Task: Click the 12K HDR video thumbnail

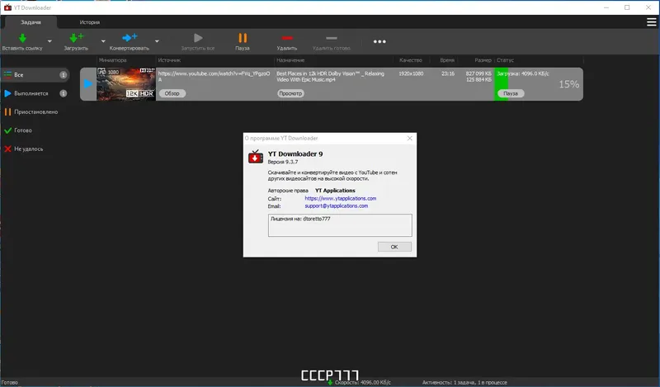Action: tap(126, 84)
